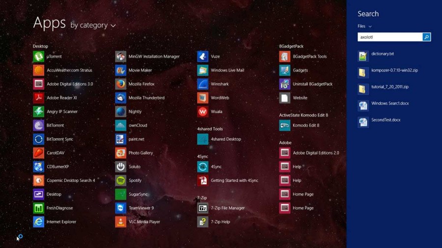
Task: Select Uninstall 8GadgetPack label
Action: pos(313,84)
